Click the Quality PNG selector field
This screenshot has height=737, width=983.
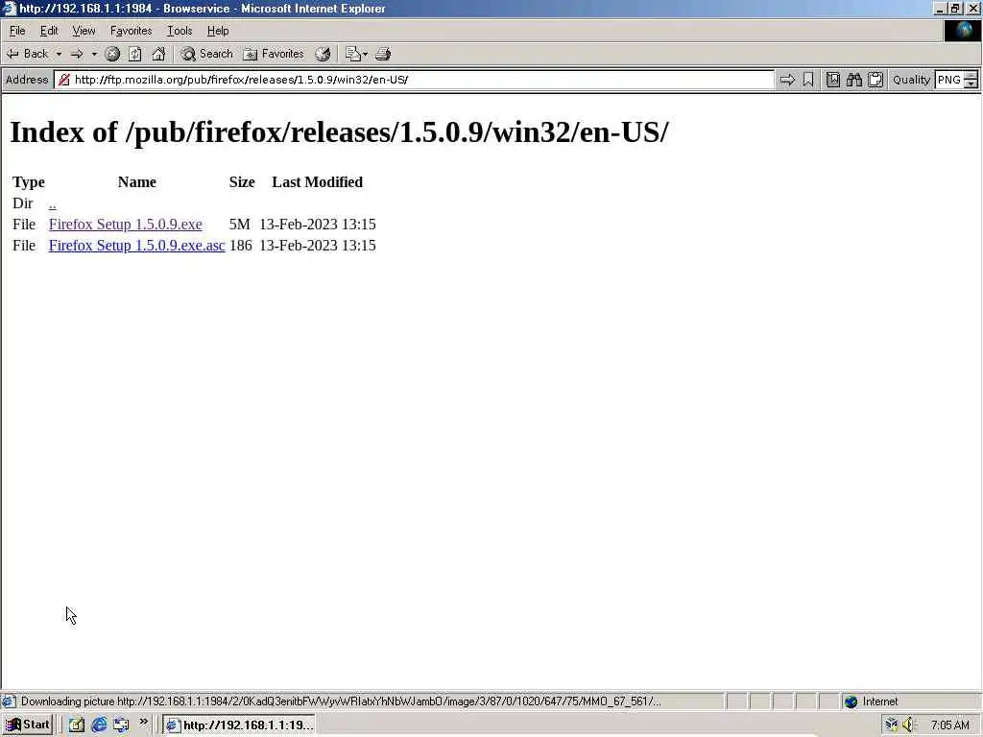[949, 80]
